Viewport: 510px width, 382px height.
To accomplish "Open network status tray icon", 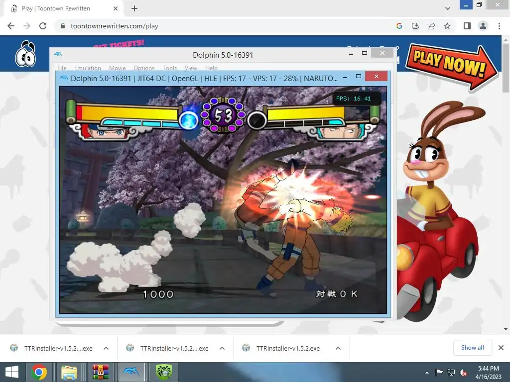I will click(451, 372).
